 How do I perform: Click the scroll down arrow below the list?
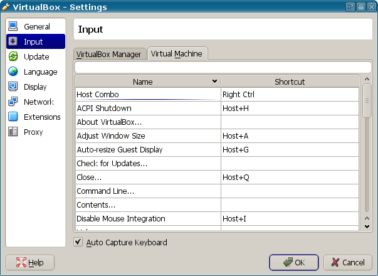[x=367, y=226]
